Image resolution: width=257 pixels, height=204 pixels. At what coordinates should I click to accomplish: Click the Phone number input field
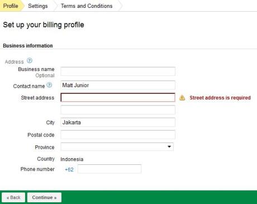point(110,169)
